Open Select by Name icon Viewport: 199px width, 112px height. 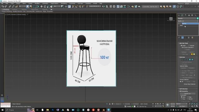pyautogui.click(x=31, y=7)
